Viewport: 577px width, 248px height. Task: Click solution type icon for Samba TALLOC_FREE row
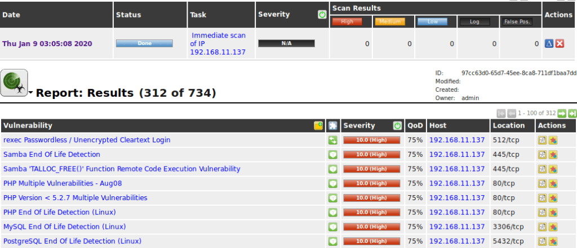pos(333,169)
